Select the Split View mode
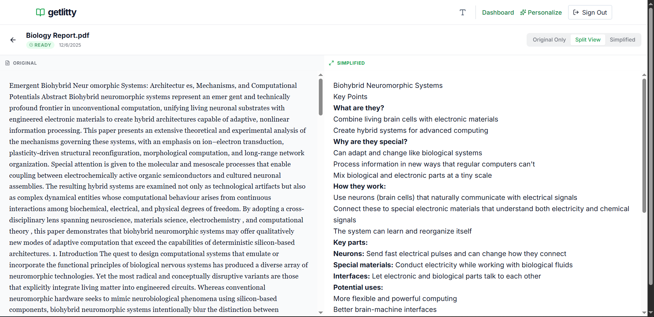The image size is (654, 317). 588,40
